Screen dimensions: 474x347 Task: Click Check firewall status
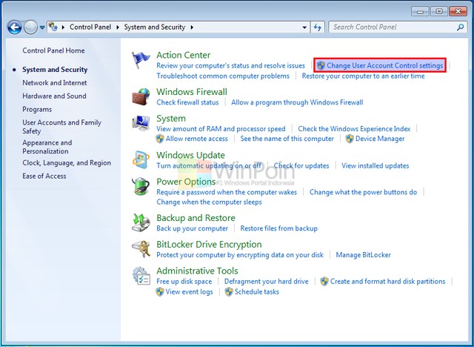click(187, 102)
